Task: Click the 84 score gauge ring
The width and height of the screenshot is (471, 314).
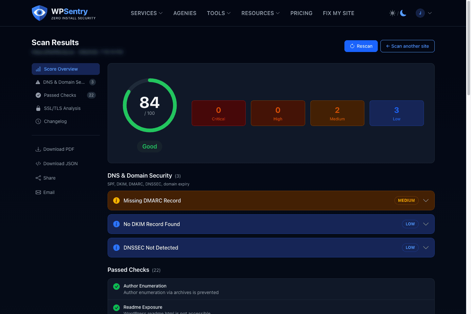Action: pos(150,105)
